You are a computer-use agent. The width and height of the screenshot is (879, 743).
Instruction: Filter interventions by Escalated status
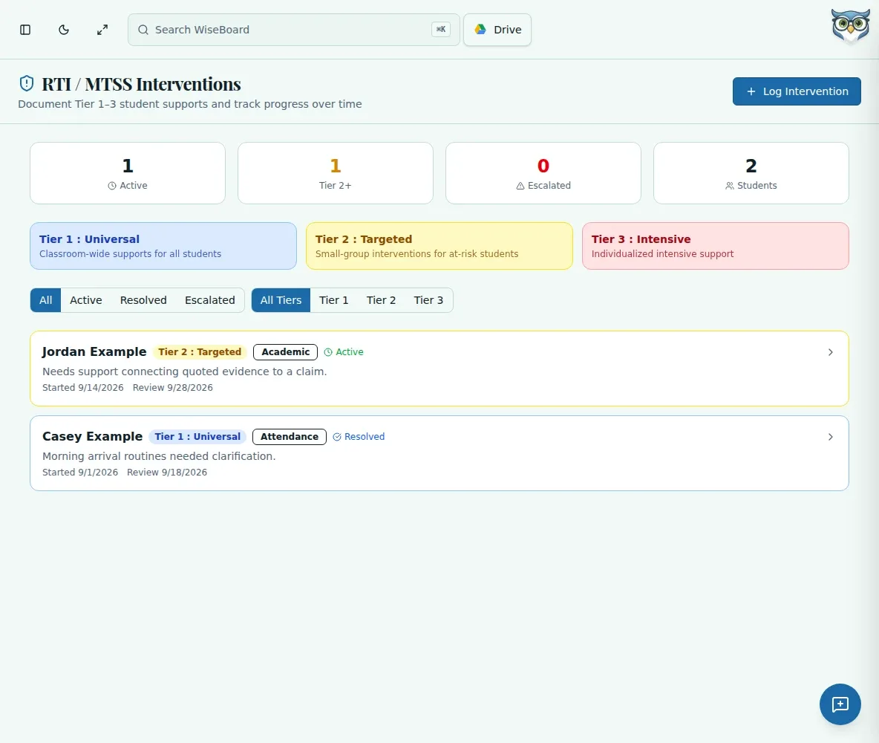[x=209, y=300]
